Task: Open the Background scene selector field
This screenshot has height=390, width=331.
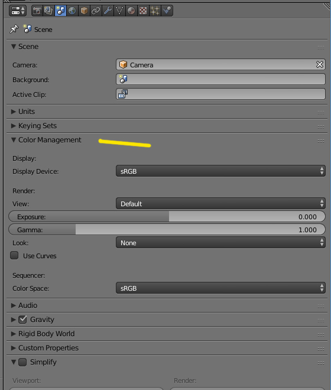Action: [220, 79]
